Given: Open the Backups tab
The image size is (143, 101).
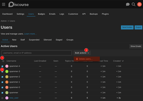Looking at the screenshot, I should click(94, 14).
